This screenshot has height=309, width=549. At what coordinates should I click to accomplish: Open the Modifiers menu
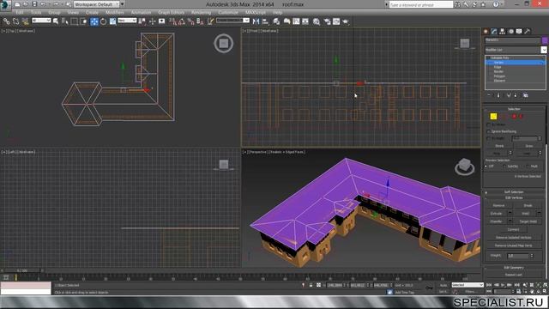(114, 12)
